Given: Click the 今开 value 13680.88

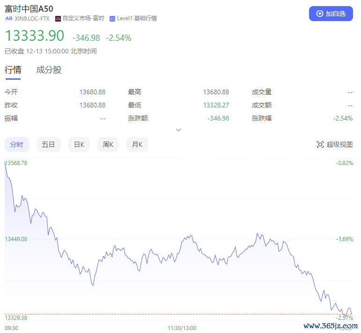Looking at the screenshot, I should (x=92, y=92).
